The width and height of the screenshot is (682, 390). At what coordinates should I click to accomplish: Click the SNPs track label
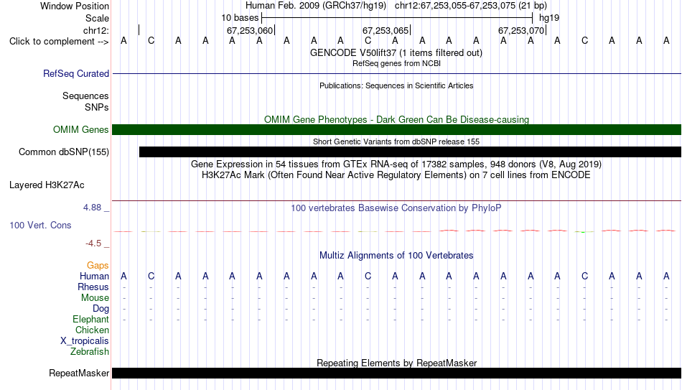click(x=97, y=107)
